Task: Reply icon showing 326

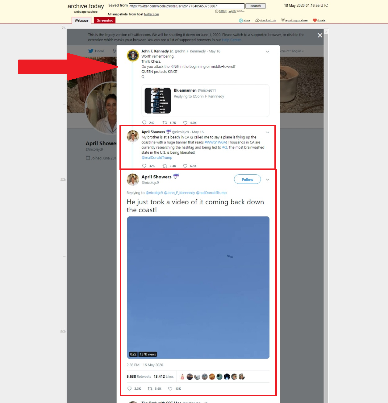Action: [144, 166]
